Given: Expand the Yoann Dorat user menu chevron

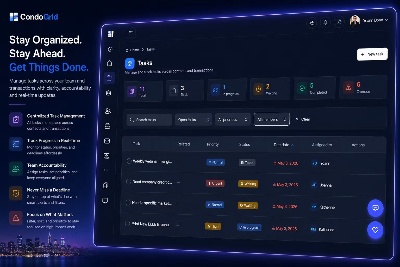Looking at the screenshot, I should coord(387,20).
